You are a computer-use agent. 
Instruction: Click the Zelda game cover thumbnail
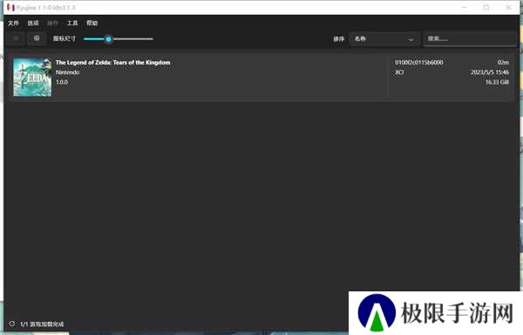(32, 78)
